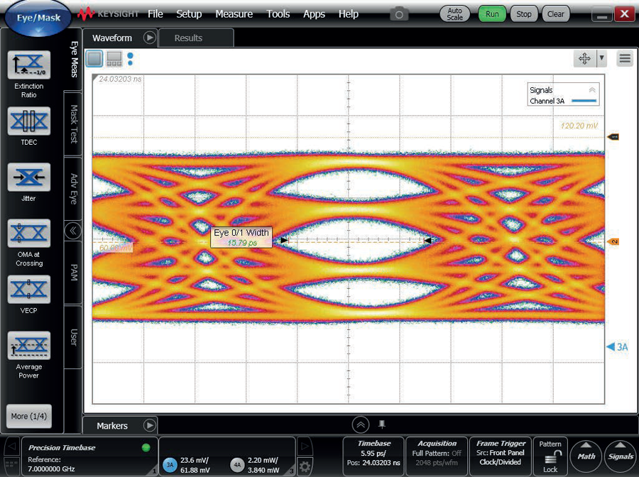The image size is (639, 477).
Task: Collapse the Signals legend box
Action: coord(591,90)
